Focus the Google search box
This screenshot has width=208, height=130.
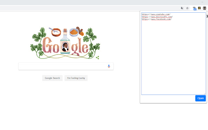(x=62, y=66)
